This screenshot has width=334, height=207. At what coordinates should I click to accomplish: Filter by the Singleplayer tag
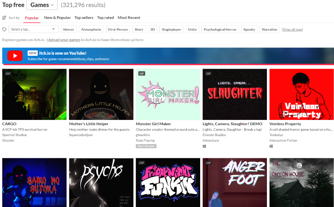point(171,29)
